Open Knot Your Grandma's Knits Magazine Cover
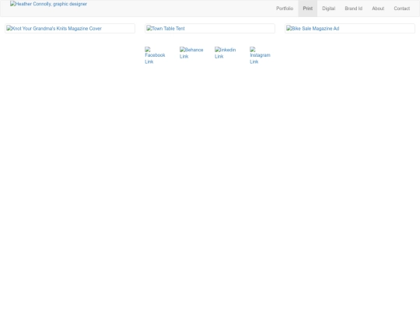 [70, 29]
